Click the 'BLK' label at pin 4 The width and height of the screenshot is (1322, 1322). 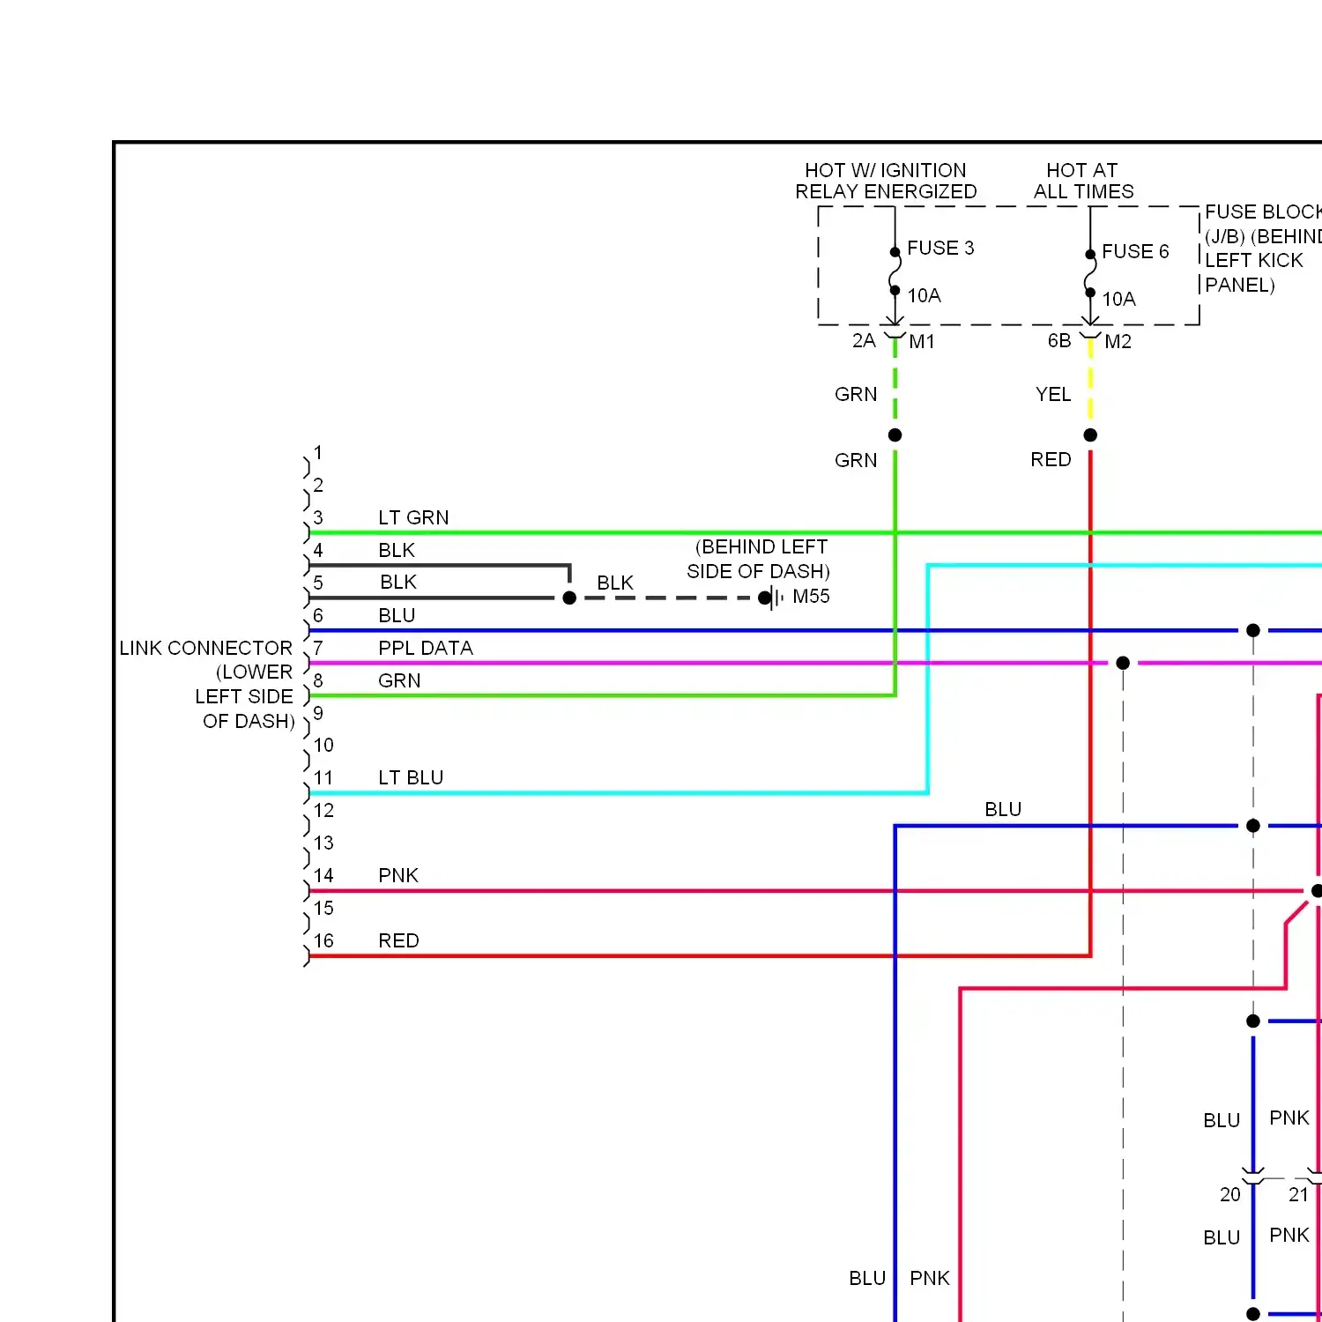397,550
